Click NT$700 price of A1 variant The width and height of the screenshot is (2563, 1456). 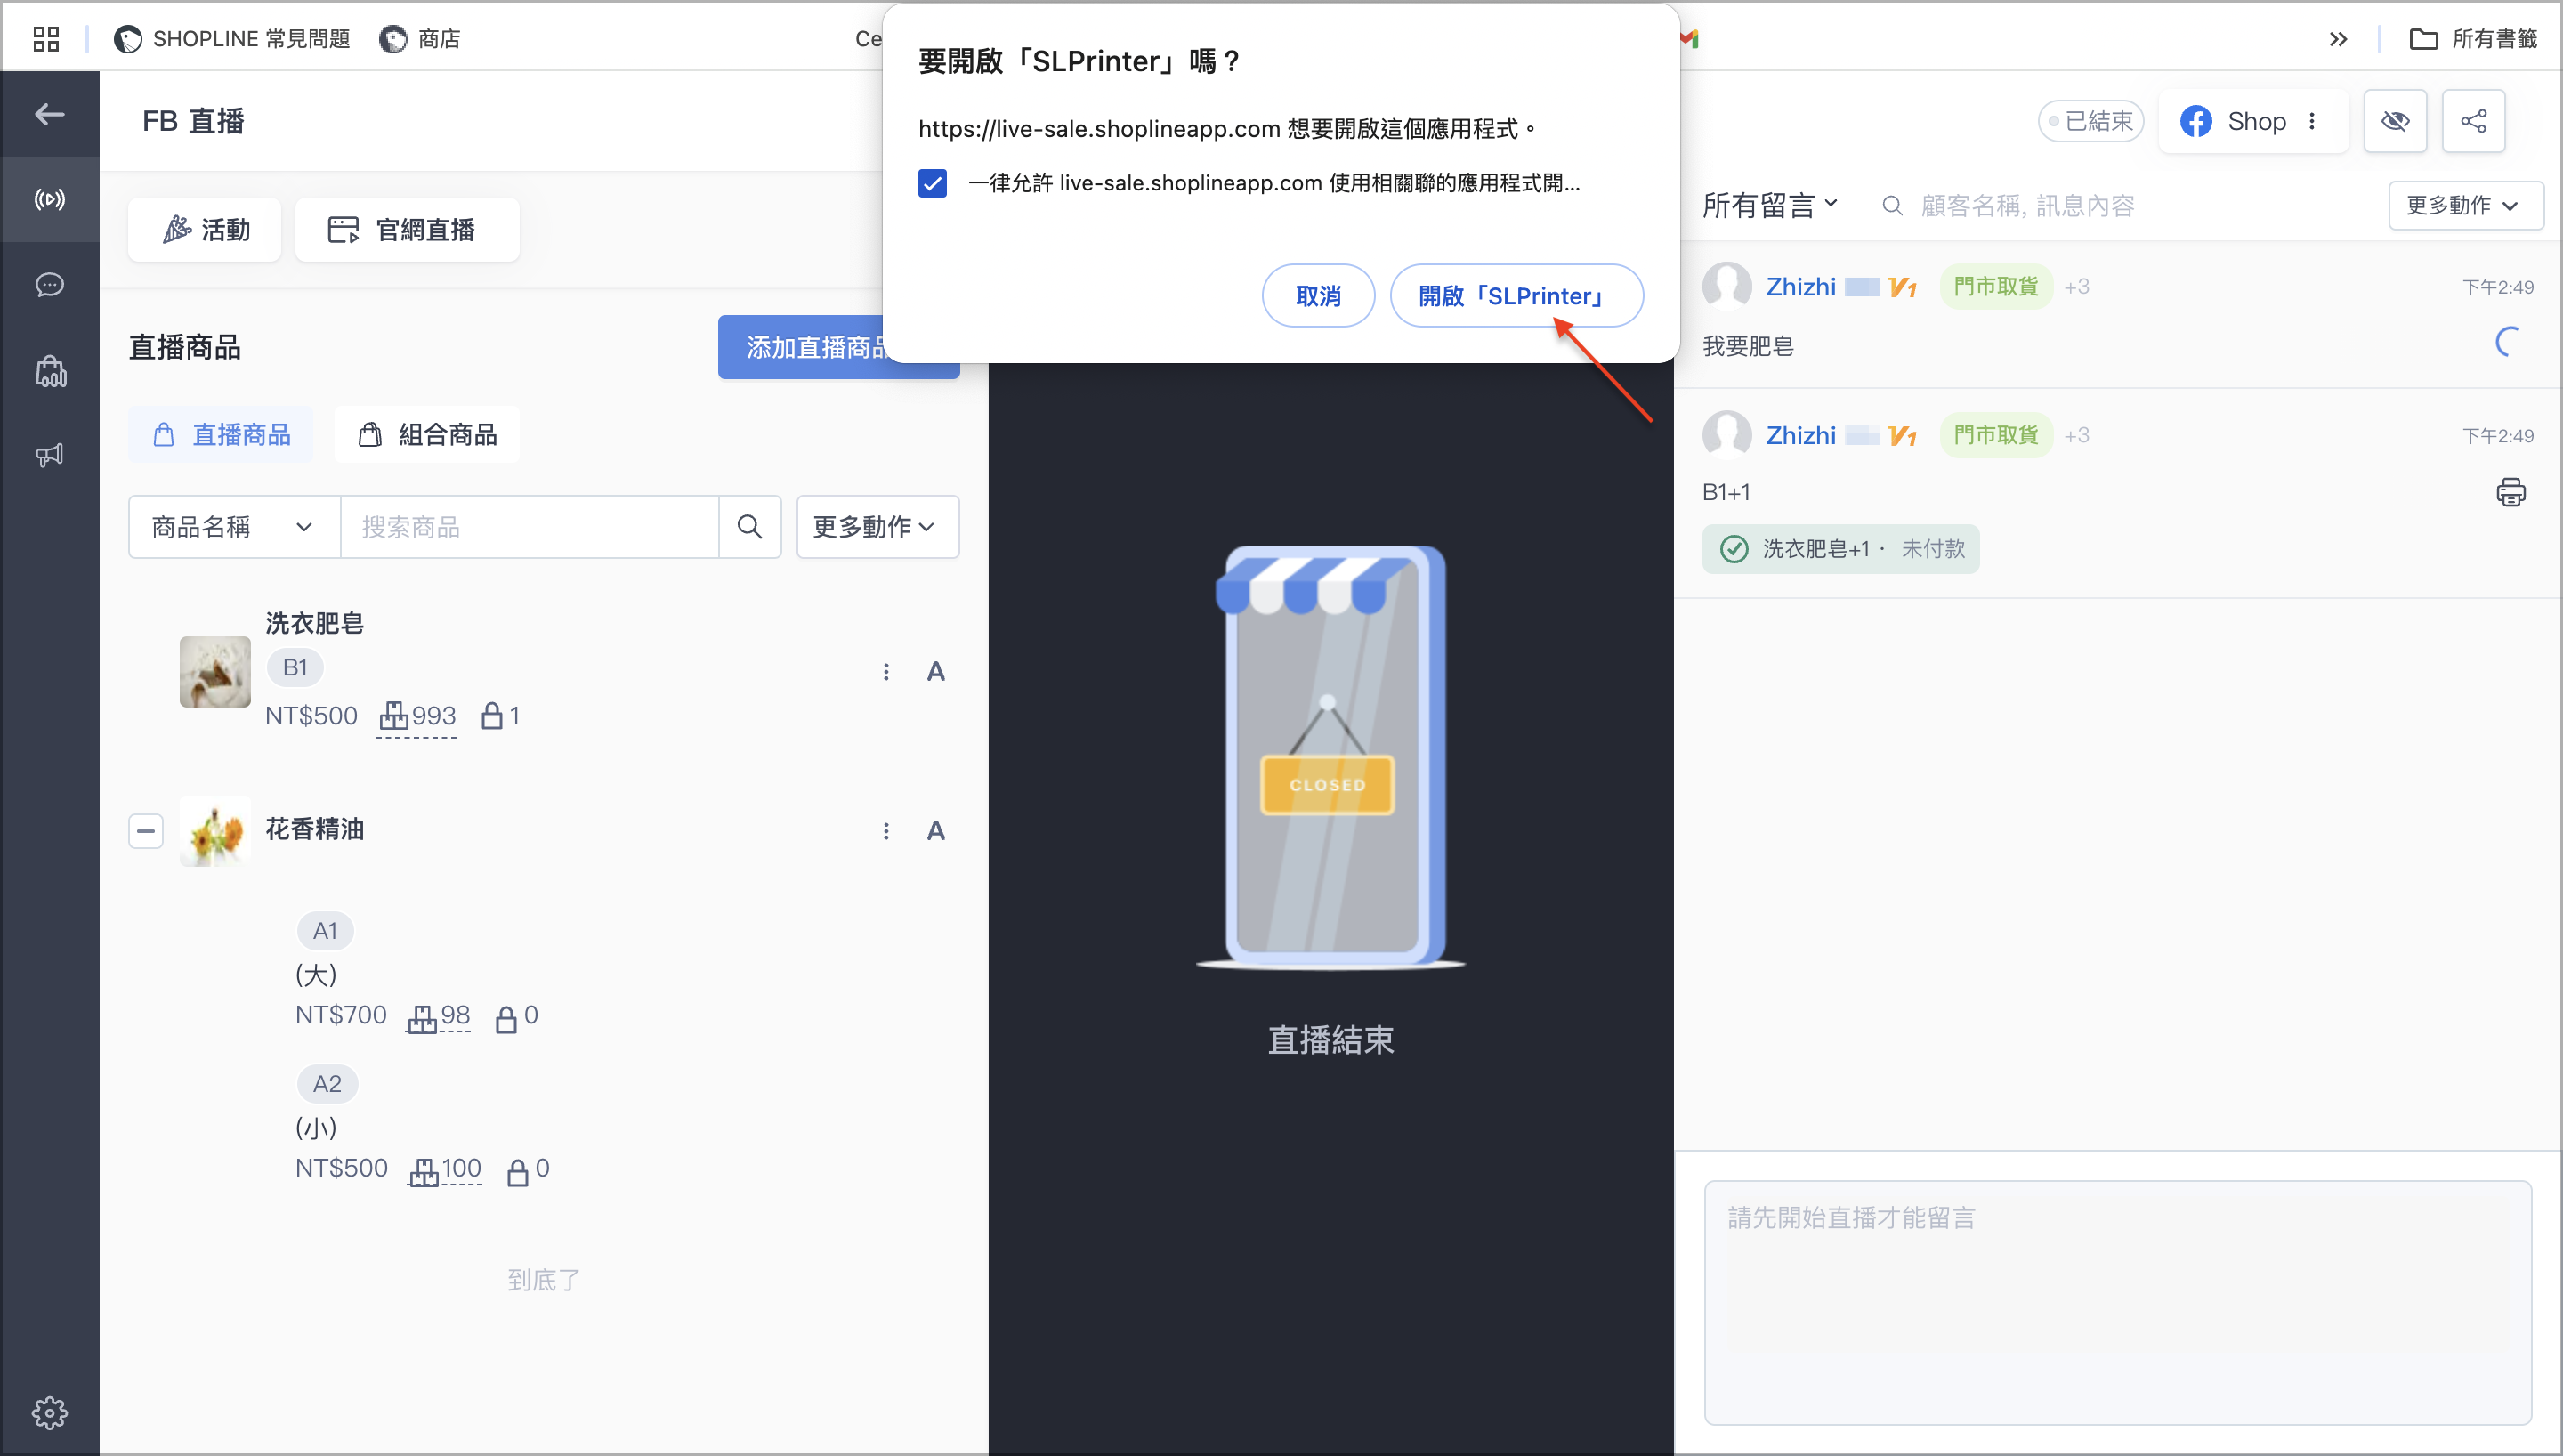[341, 1015]
